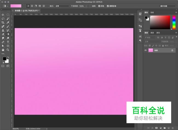Screen dimensions: 178x130
Task: Pick the Eyedropper tool
Action: click(x=8, y=23)
